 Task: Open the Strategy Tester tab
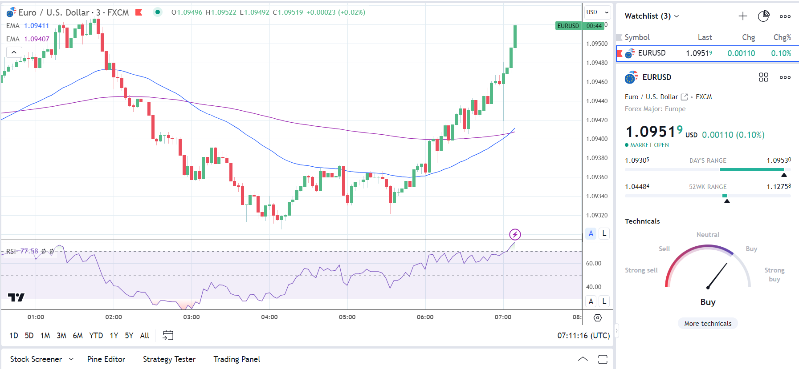169,359
